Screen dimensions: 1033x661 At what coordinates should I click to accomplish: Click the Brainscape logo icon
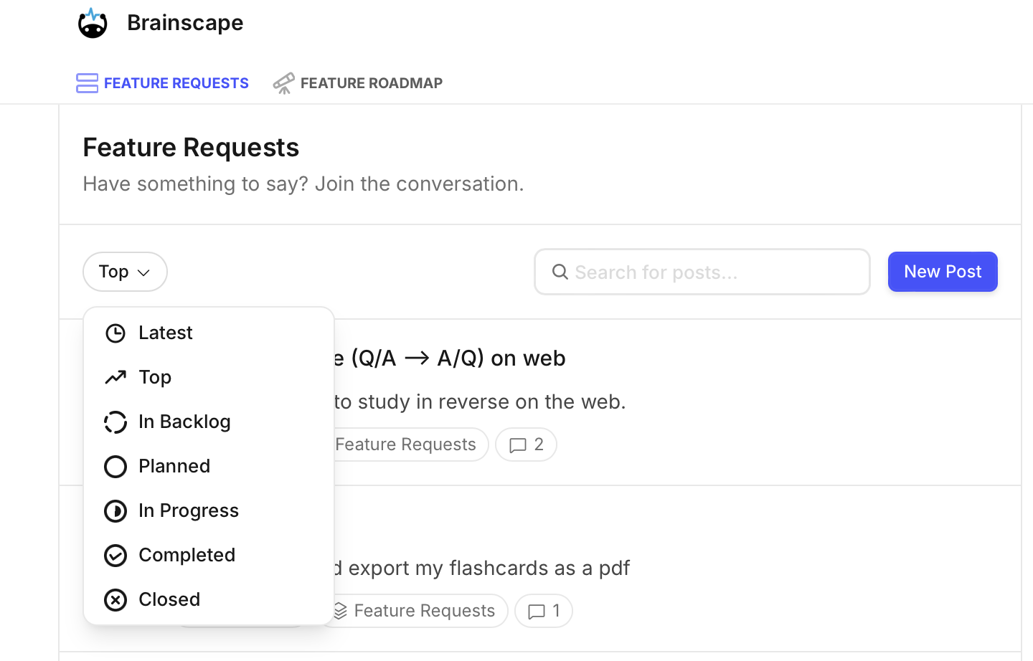pos(93,23)
